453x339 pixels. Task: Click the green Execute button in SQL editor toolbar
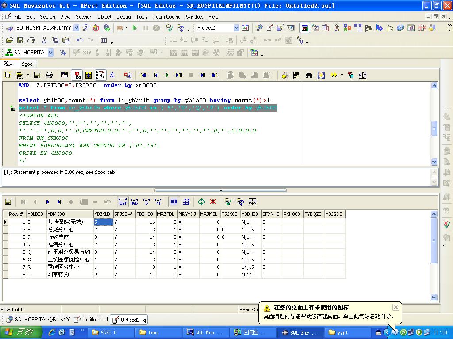[167, 75]
